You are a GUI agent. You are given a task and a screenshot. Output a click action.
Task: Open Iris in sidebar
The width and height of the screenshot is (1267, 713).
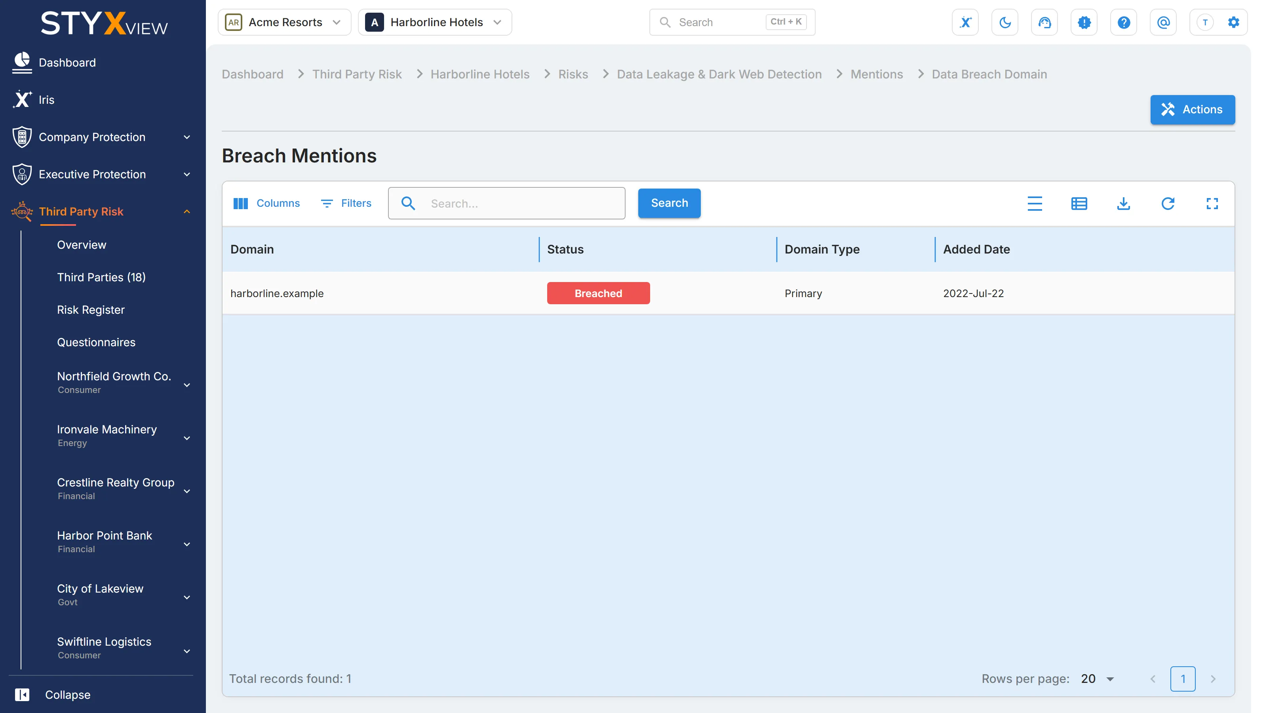(x=46, y=99)
